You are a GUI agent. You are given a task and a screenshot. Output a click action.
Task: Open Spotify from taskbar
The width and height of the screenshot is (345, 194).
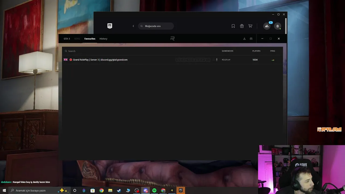(154, 190)
